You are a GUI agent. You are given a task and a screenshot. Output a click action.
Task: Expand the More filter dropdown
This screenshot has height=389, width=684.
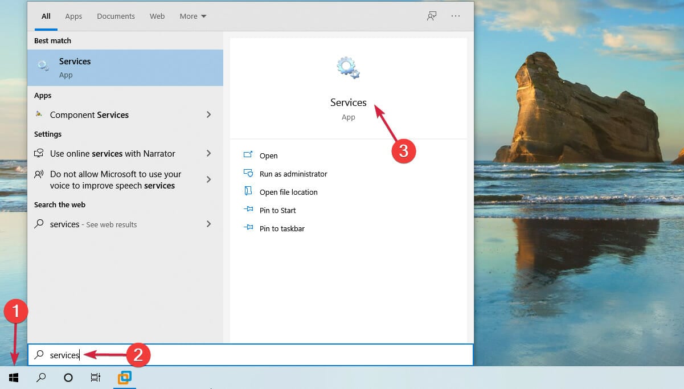[x=192, y=16]
